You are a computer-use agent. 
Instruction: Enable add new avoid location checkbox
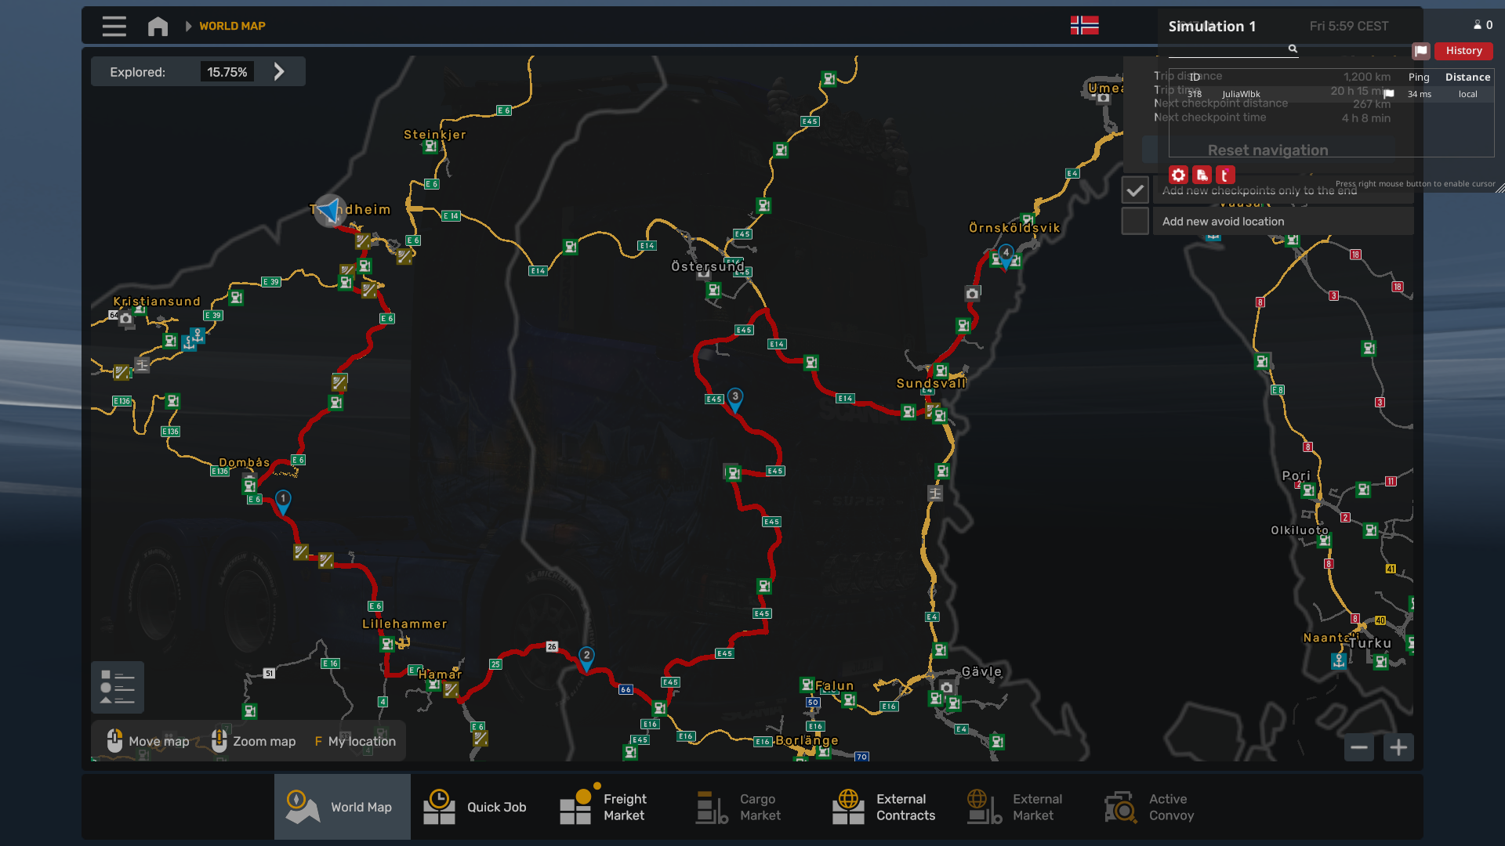(x=1134, y=222)
